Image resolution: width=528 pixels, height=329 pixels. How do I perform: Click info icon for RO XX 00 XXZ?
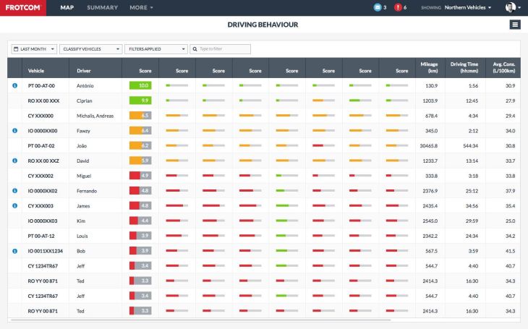[x=15, y=161]
